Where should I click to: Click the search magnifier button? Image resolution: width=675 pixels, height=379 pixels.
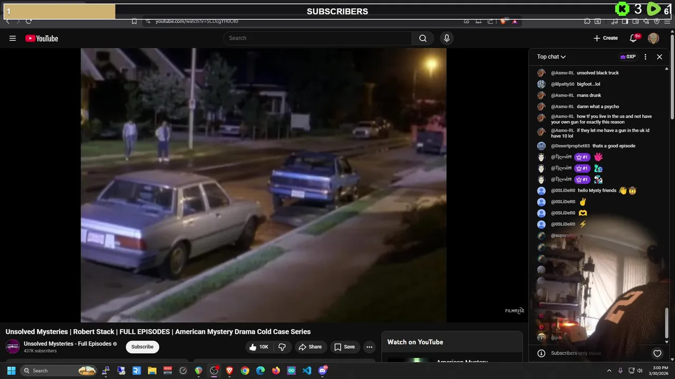click(x=423, y=38)
